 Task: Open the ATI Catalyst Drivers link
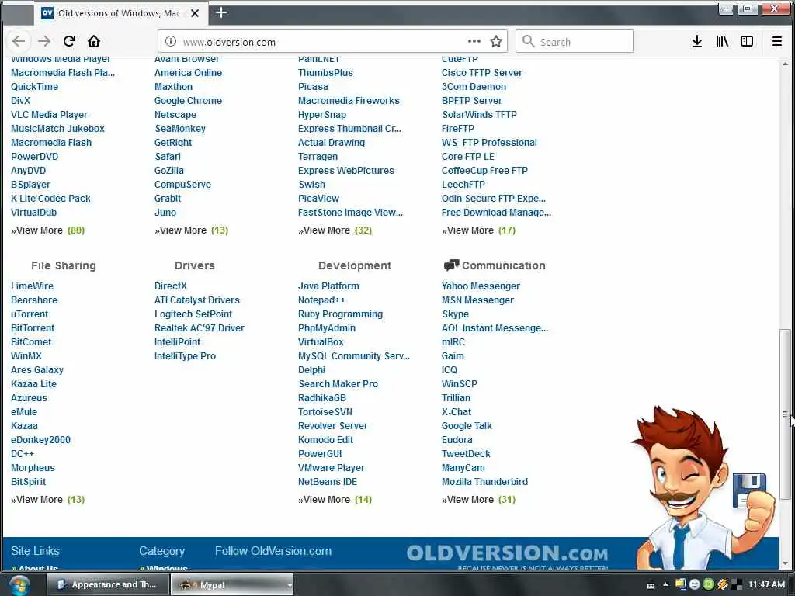pos(196,300)
